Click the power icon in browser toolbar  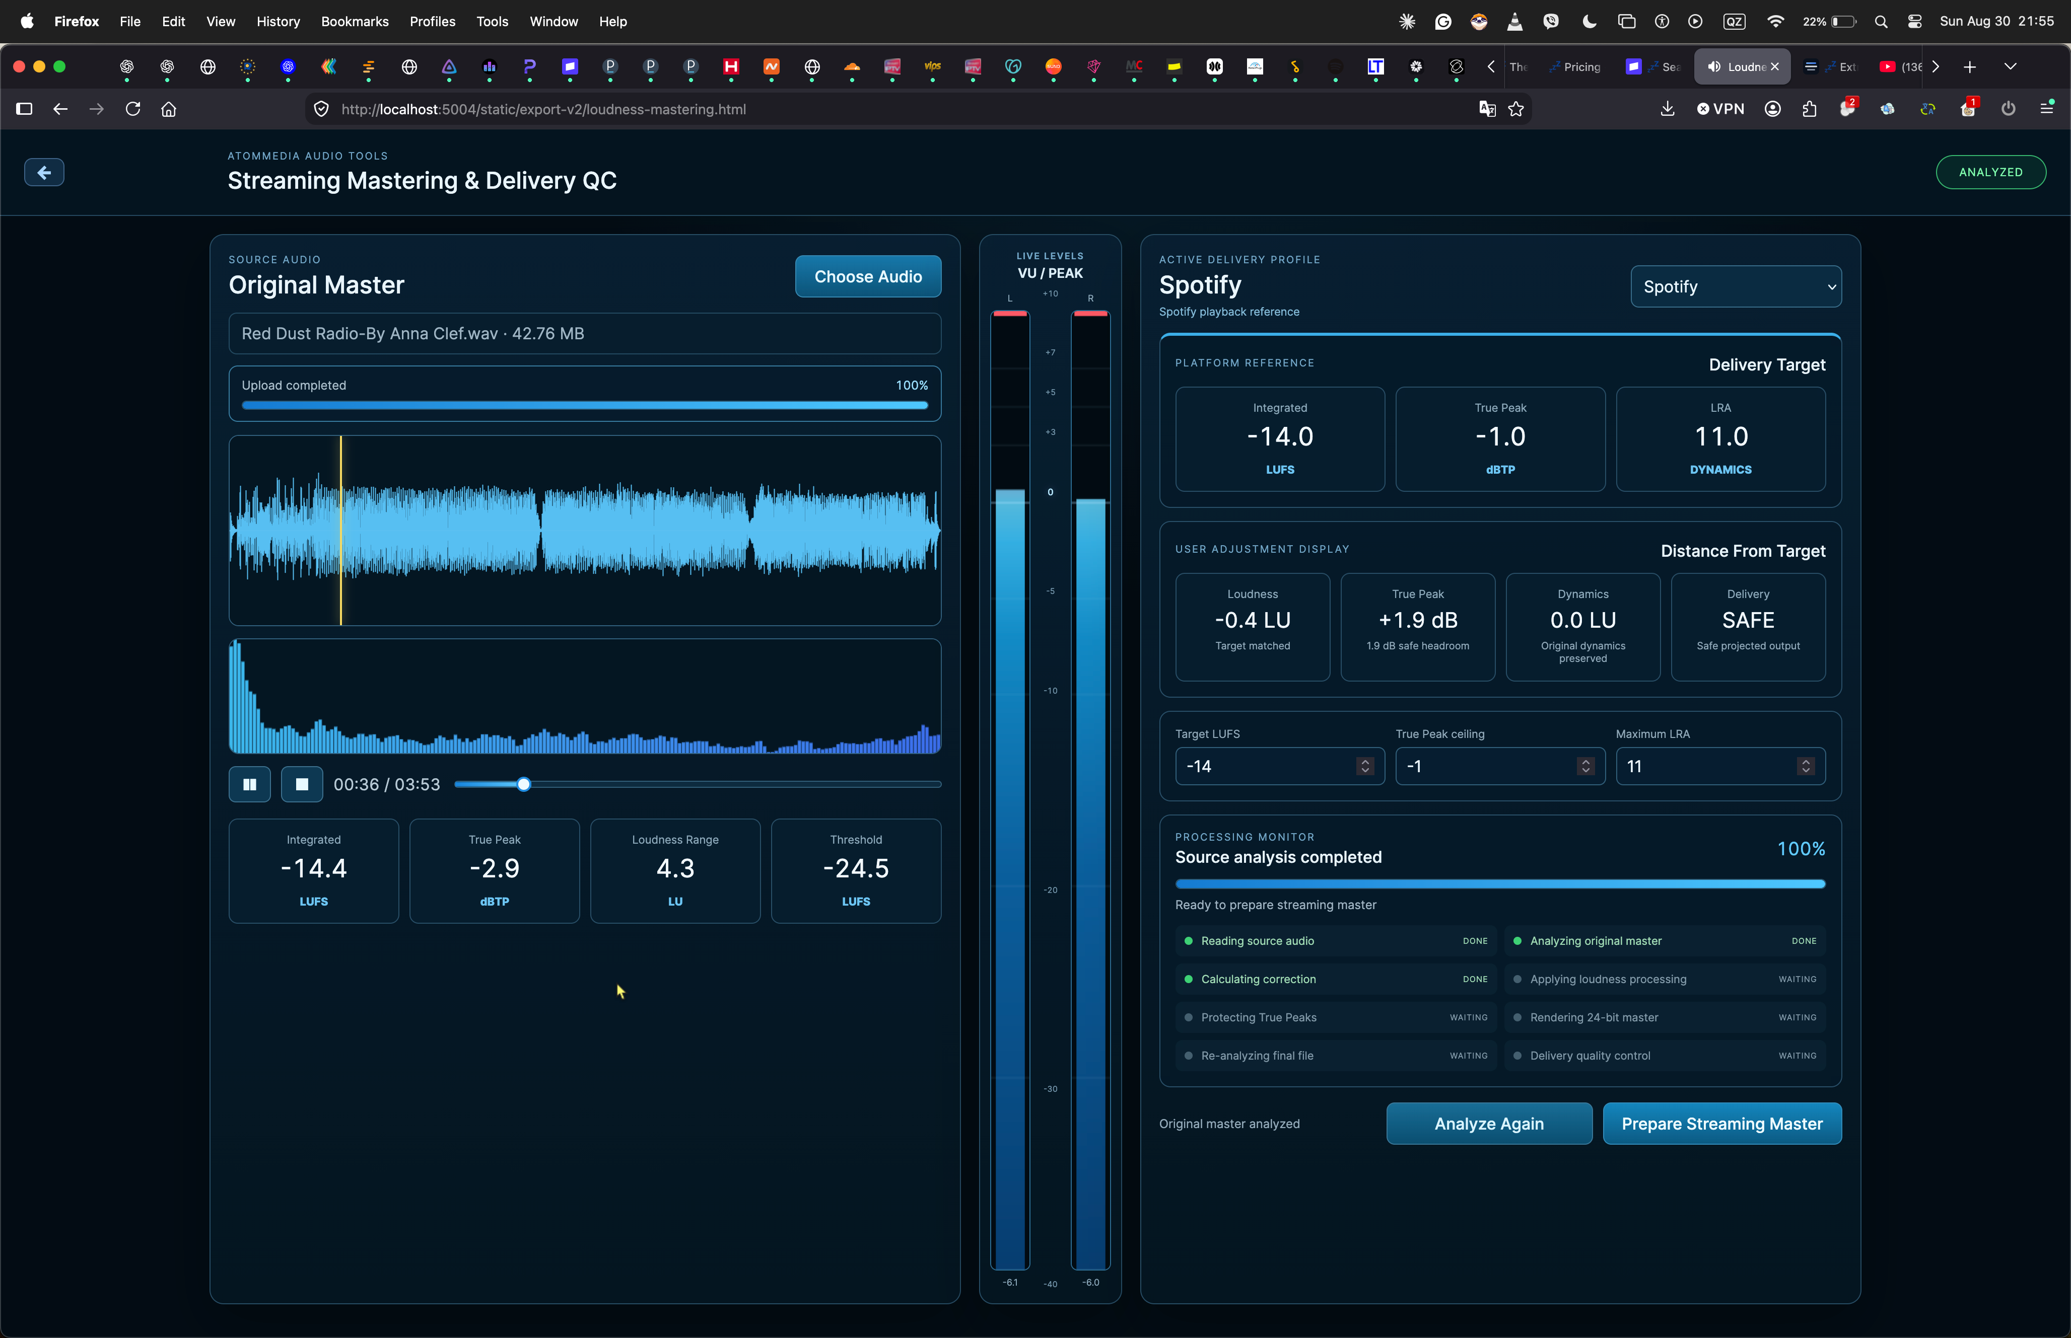tap(2008, 109)
